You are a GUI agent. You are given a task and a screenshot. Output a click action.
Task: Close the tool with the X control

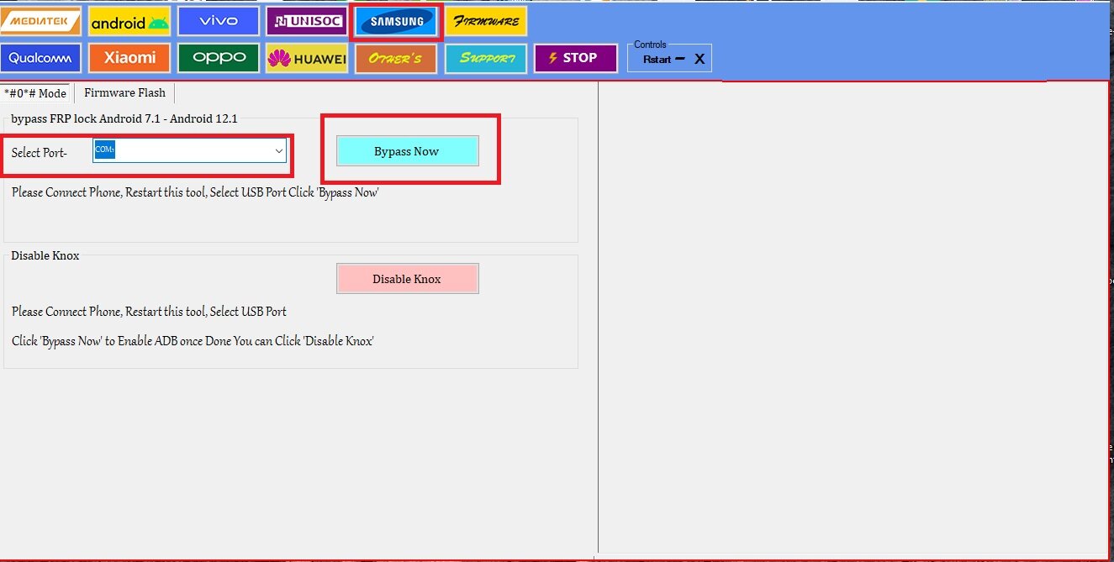[x=700, y=60]
